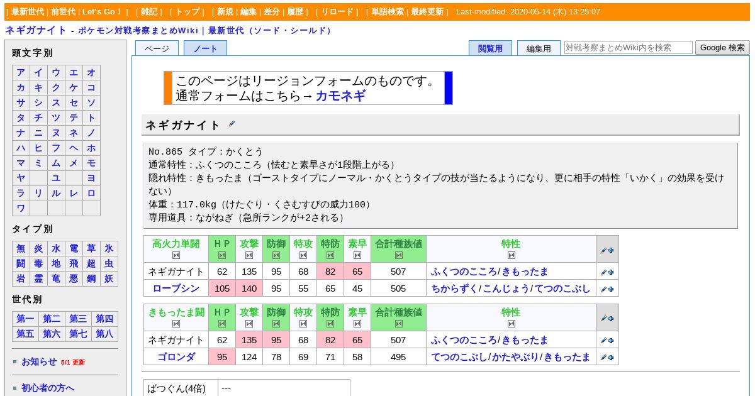Open 第八 in the 世代別 grid

pos(104,334)
